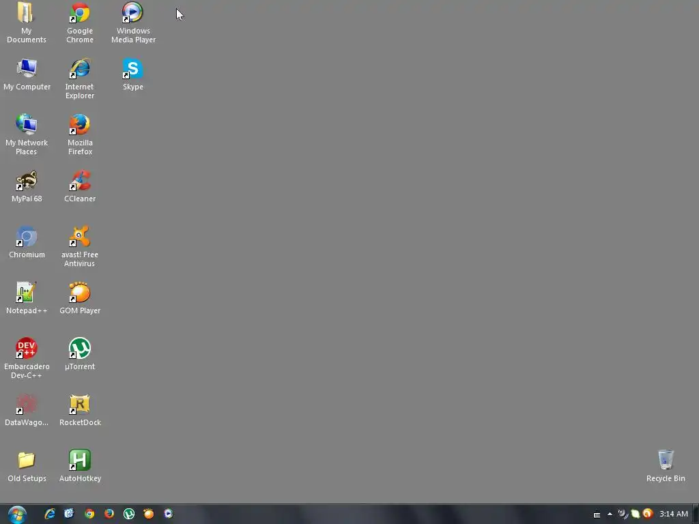
Task: Select the Windows Media Player desktop shortcut
Action: tap(133, 23)
